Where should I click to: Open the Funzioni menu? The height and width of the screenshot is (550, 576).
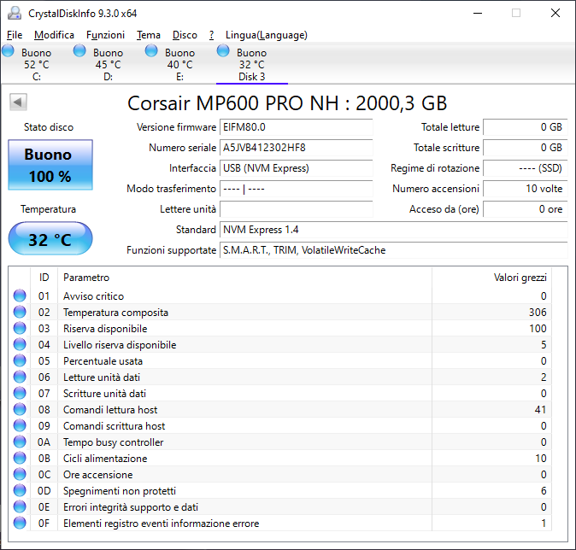(x=105, y=35)
